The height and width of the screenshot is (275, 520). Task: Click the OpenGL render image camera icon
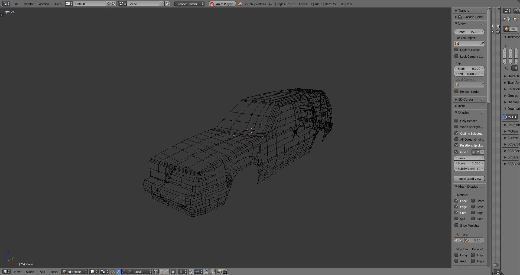[219, 271]
